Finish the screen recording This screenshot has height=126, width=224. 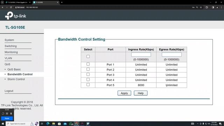[x=7, y=118]
